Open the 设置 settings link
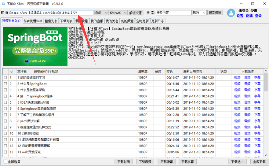Viewport: 269px width, 166px height. tap(240, 16)
